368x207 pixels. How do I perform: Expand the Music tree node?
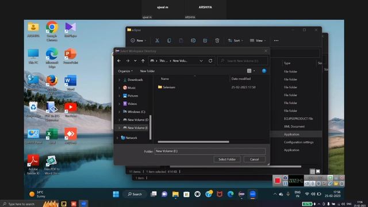(x=119, y=88)
